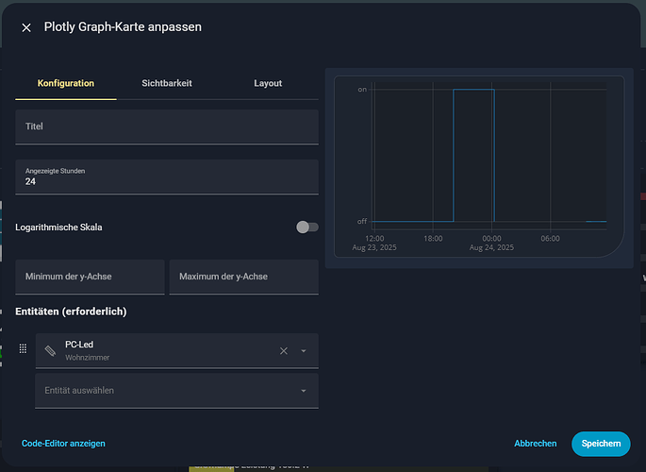Click the Angezeigte Stunden field

tap(167, 177)
